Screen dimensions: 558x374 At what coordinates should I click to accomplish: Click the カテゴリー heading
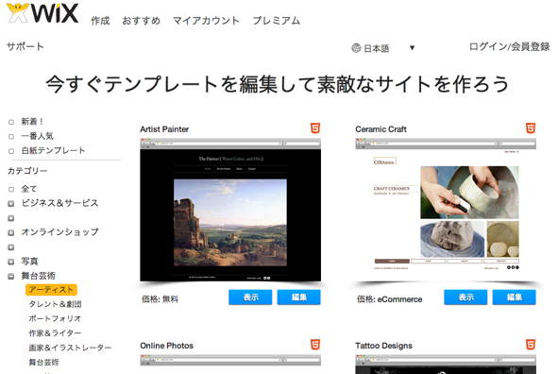coord(27,171)
